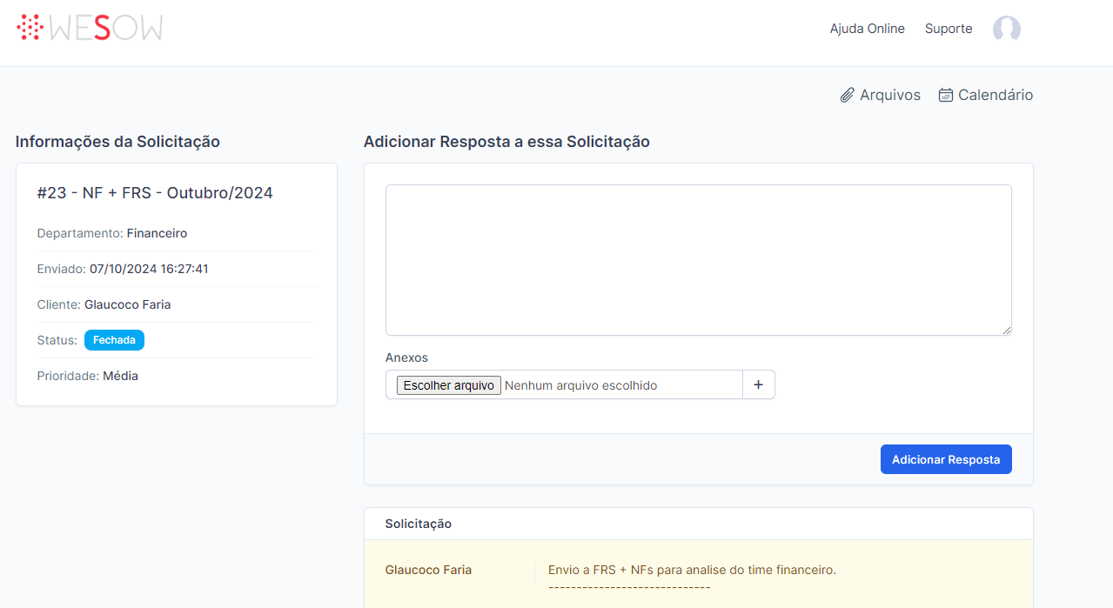
Task: Click the WESOW logo
Action: click(90, 28)
